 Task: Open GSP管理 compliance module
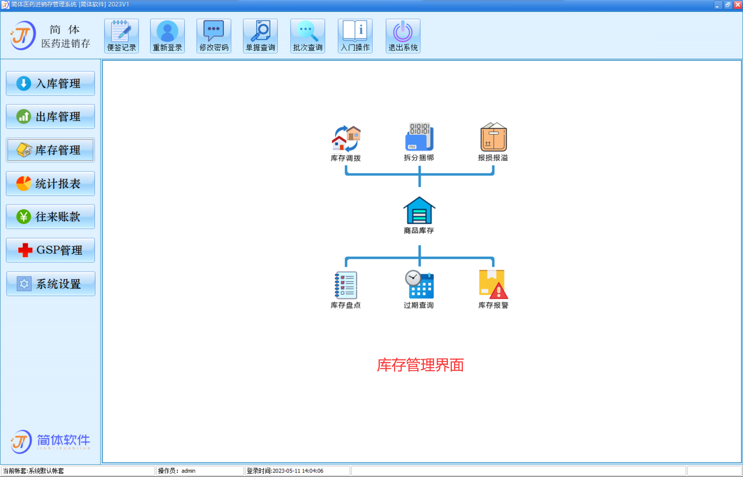(x=50, y=249)
